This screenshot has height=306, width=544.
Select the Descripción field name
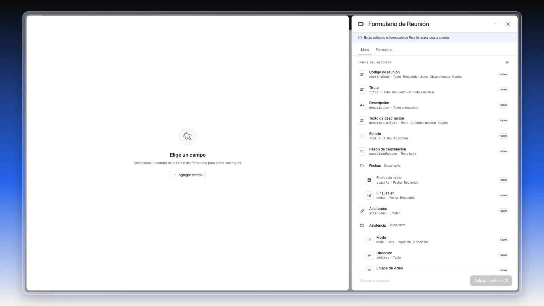(379, 103)
